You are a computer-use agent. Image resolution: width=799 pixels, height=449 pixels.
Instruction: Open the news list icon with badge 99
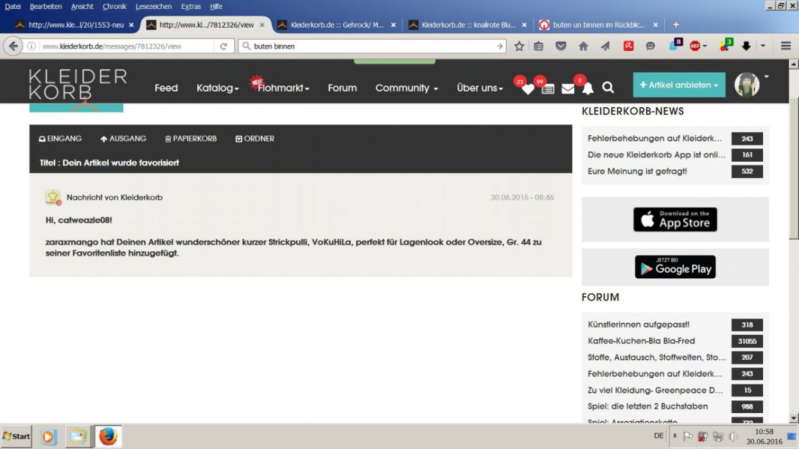pos(547,89)
